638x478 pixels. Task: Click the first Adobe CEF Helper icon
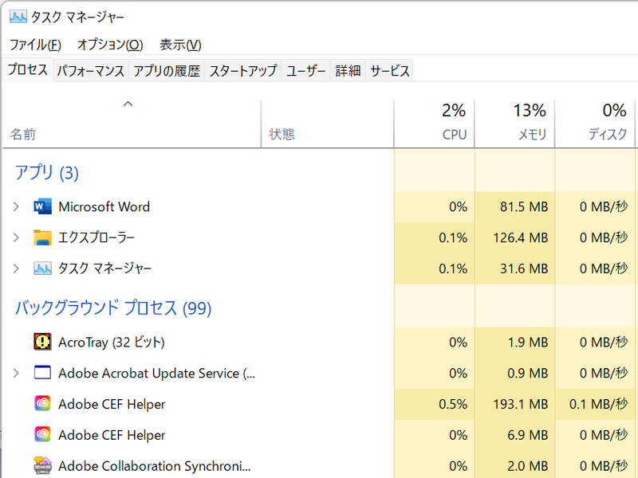click(x=42, y=404)
